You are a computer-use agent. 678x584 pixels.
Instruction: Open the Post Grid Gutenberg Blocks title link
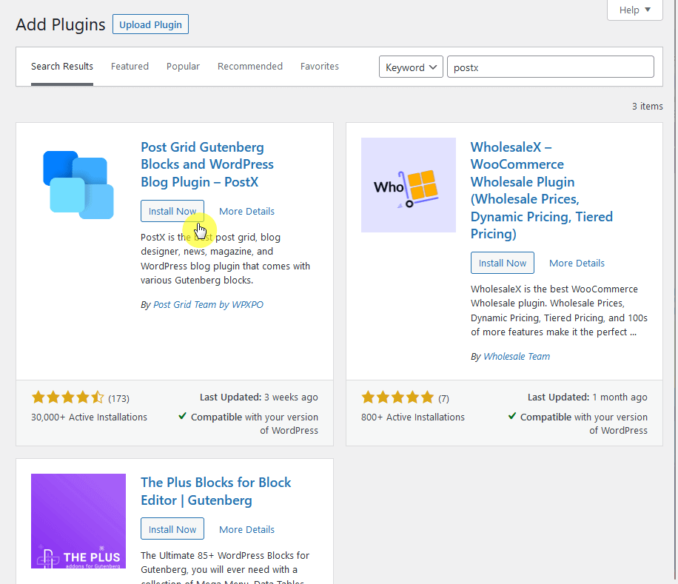(207, 164)
